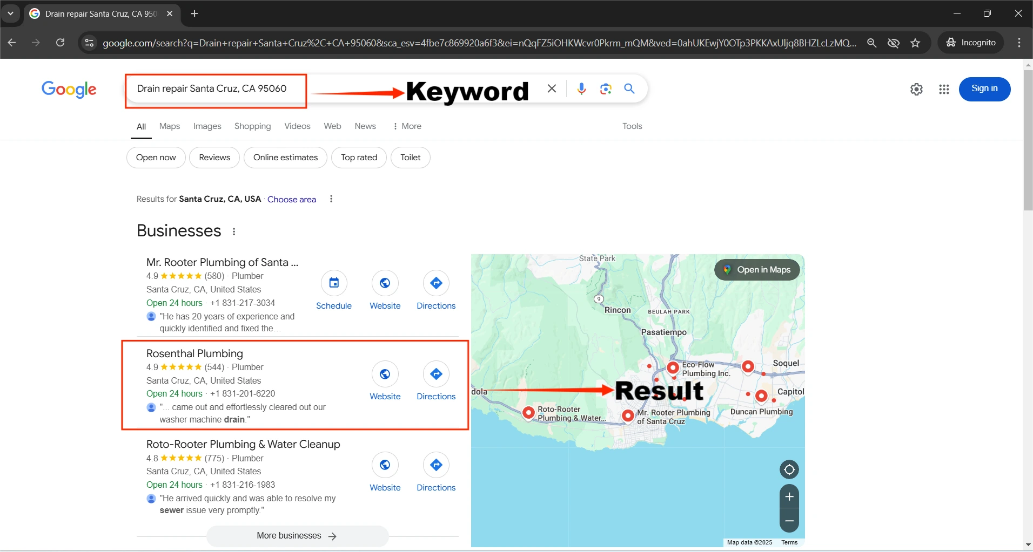The image size is (1033, 552).
Task: Center the map on my location
Action: click(789, 469)
